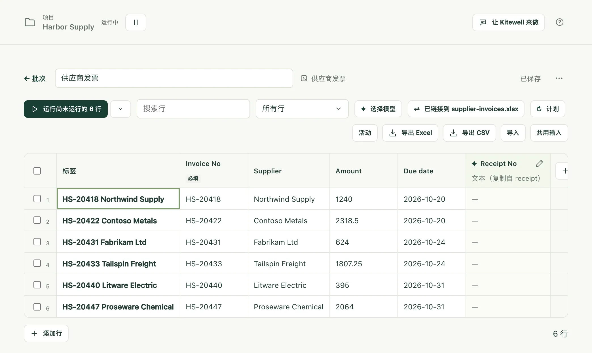The height and width of the screenshot is (353, 592).
Task: Open the 活动 activity panel
Action: 365,133
